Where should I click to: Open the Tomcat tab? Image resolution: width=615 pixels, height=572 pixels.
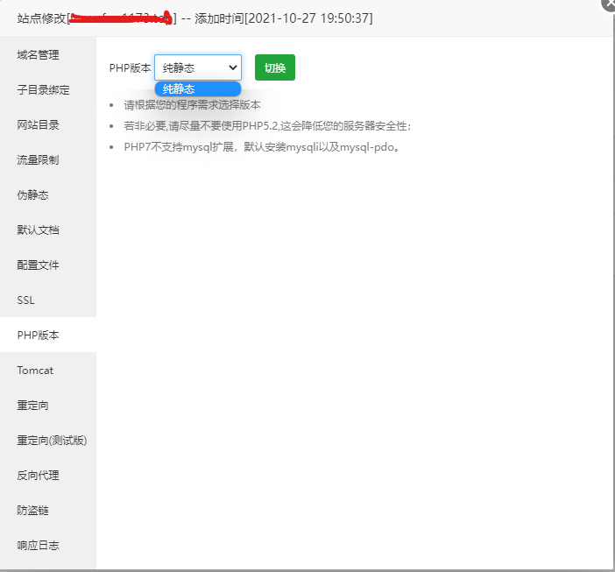click(x=48, y=371)
